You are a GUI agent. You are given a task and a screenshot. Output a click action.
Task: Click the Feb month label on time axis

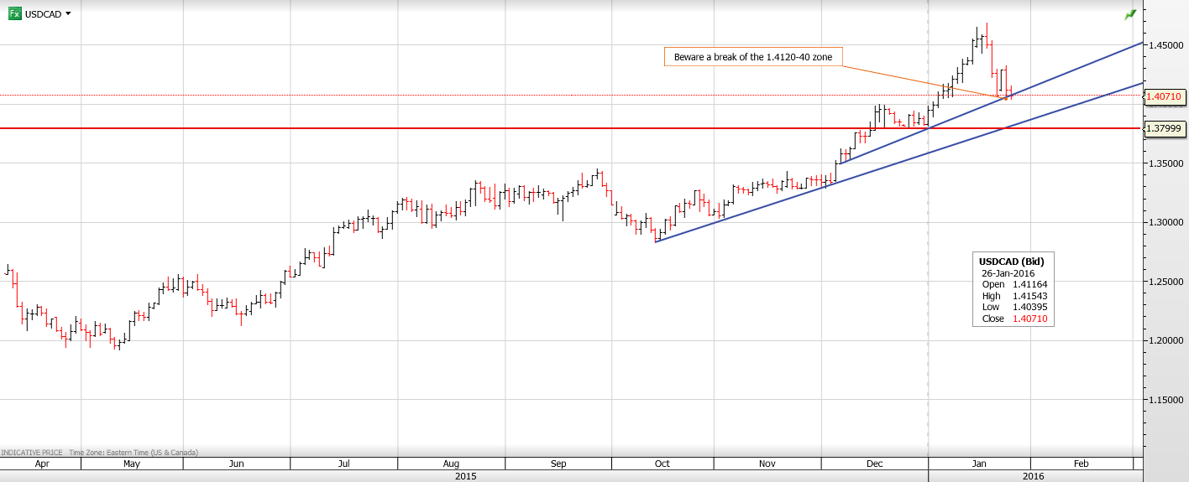(x=1081, y=464)
